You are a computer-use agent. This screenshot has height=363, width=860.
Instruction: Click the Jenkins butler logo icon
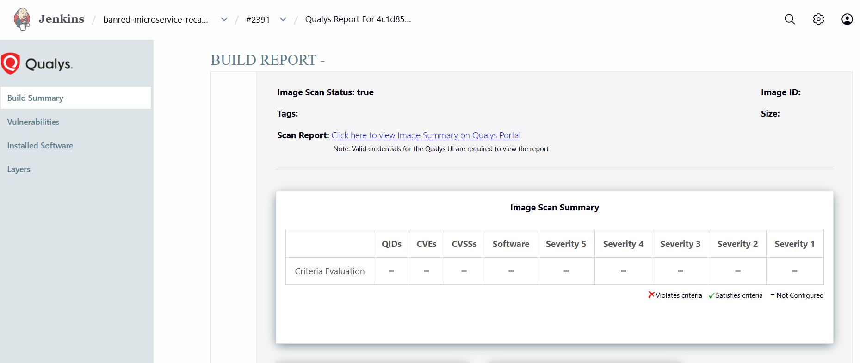click(x=22, y=19)
